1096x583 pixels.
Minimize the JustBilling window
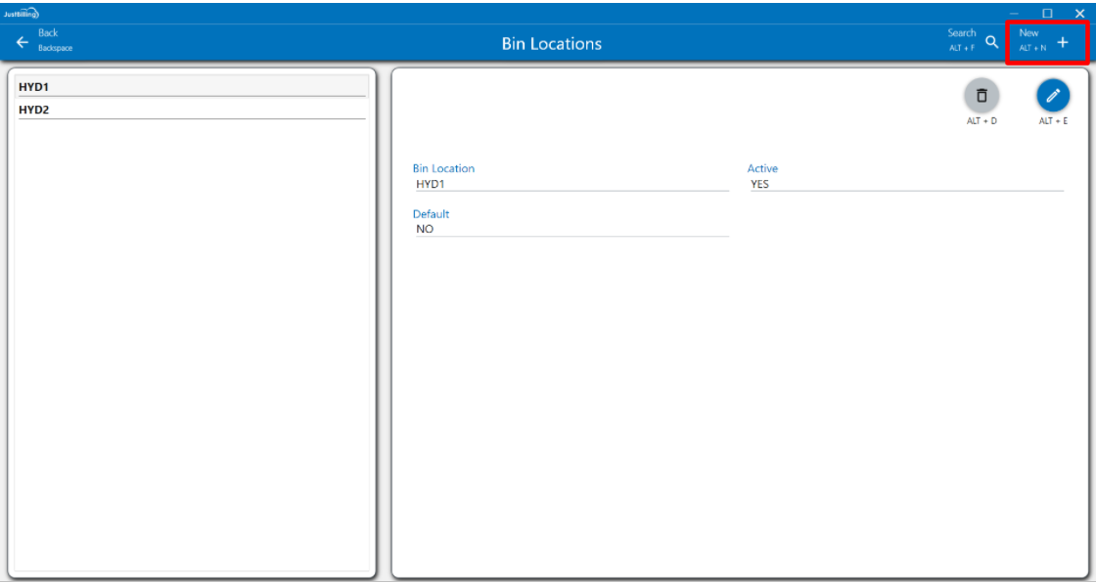click(1015, 13)
